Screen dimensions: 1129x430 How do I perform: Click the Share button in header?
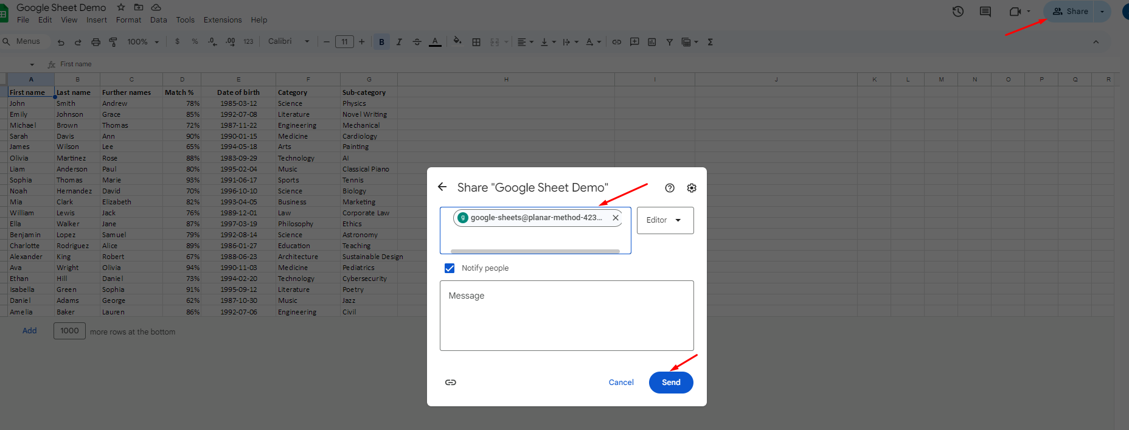pos(1070,12)
